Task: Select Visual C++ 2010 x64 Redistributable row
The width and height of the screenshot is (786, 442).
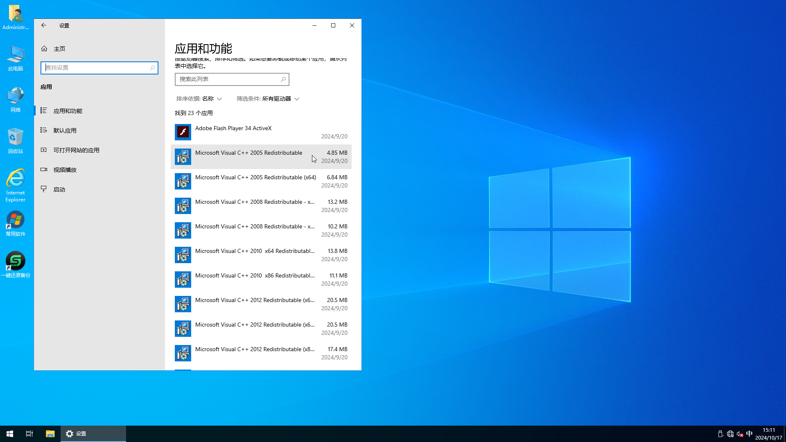Action: pos(261,255)
